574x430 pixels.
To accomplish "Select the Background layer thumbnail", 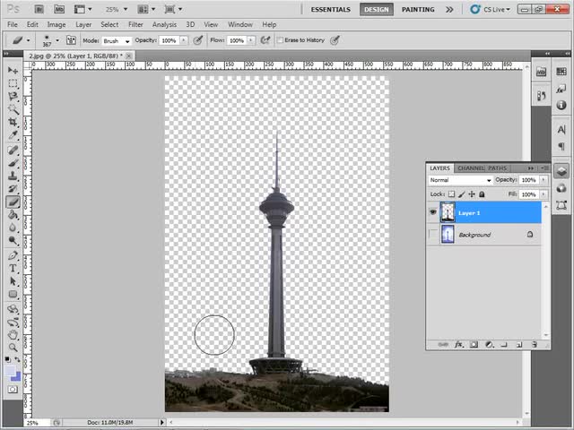I will coord(448,235).
